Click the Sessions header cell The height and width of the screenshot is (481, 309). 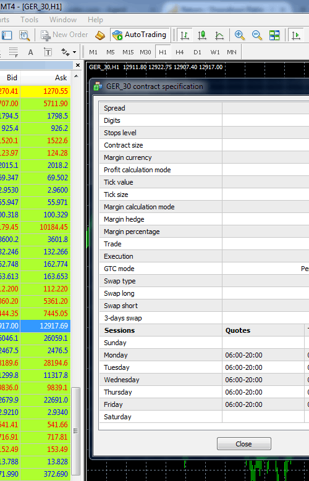pos(161,330)
